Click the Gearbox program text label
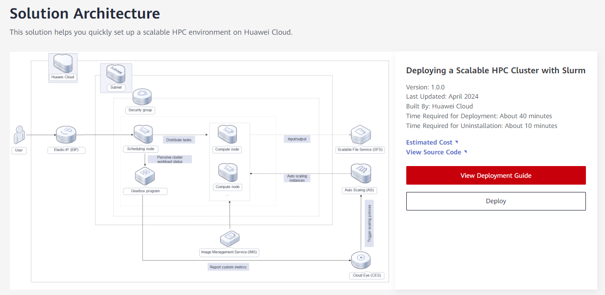Screen dimensions: 605x295 145,191
